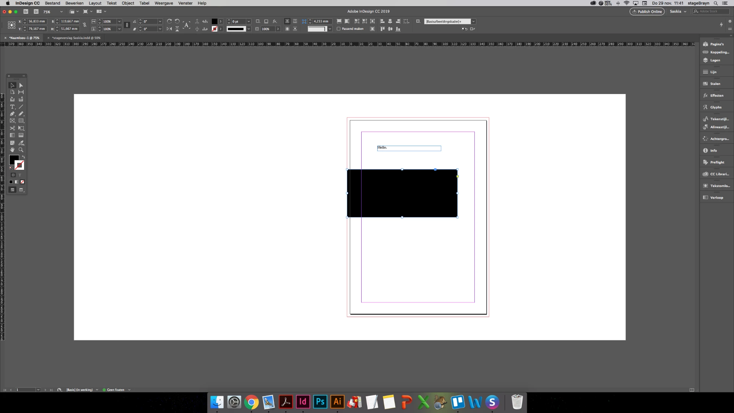Image resolution: width=734 pixels, height=413 pixels.
Task: Expand the Basisafbeeldingskader object style dropdown
Action: 473,21
